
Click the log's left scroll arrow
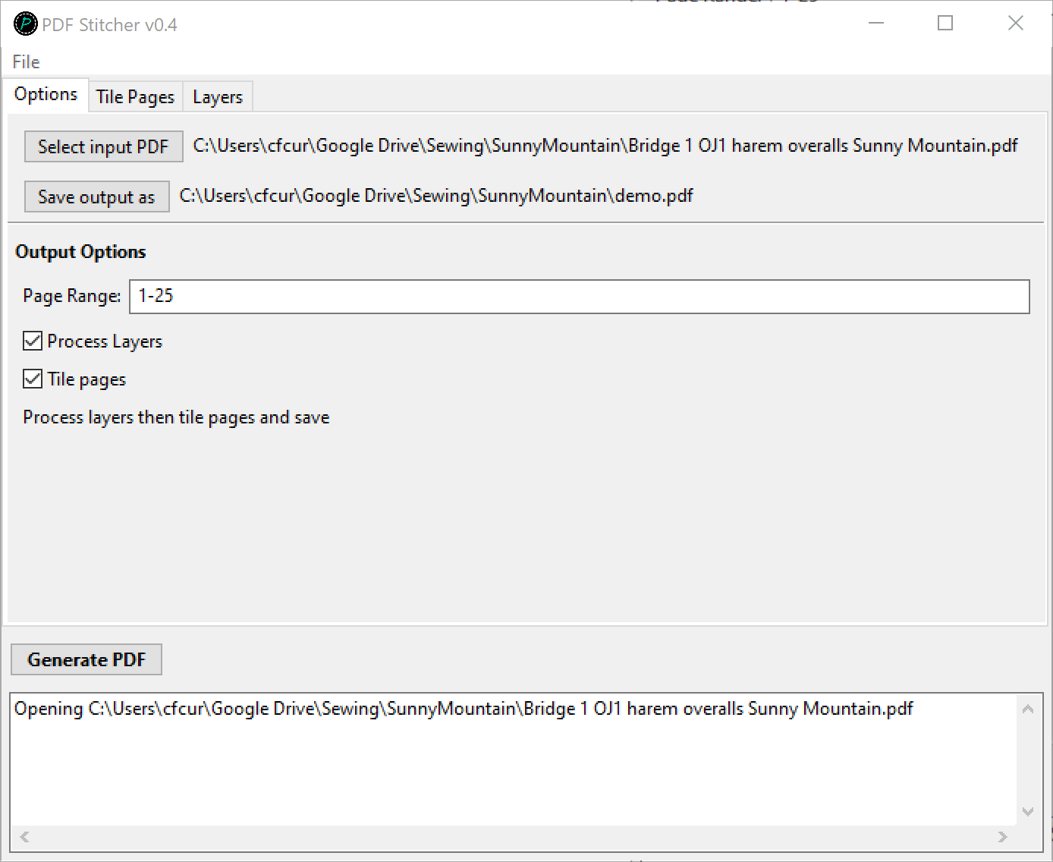point(24,837)
